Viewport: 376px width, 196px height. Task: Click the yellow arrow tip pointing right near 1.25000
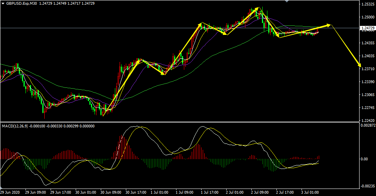pyautogui.click(x=328, y=25)
